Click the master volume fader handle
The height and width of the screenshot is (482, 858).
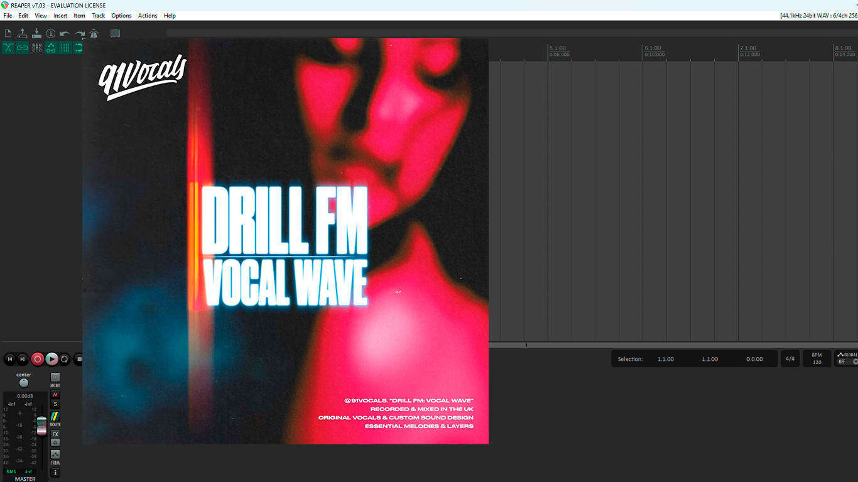click(x=41, y=426)
